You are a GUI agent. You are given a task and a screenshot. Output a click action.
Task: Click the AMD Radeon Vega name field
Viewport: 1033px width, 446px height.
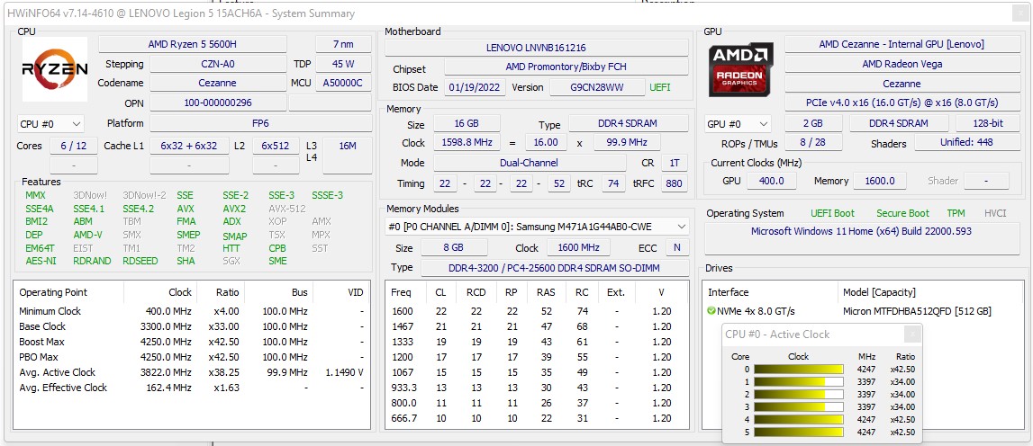pos(902,65)
